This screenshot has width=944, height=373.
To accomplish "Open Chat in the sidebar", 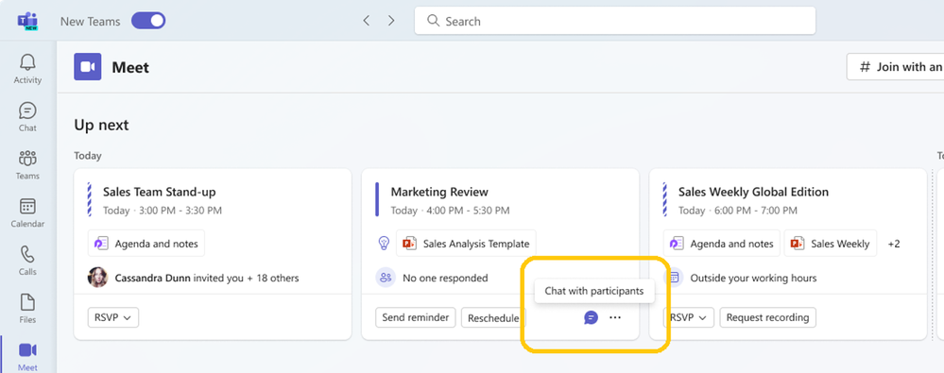I will 27,117.
